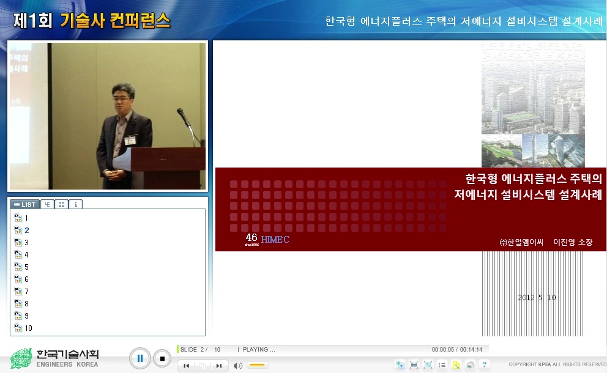Stop the lecture video

[162, 358]
